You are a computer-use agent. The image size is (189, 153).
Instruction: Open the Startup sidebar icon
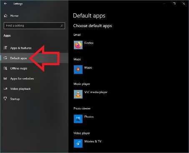pyautogui.click(x=5, y=99)
